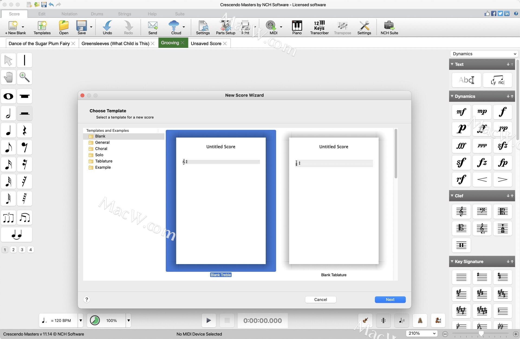The image size is (520, 339).
Task: Click the Save disk icon
Action: coord(82,28)
